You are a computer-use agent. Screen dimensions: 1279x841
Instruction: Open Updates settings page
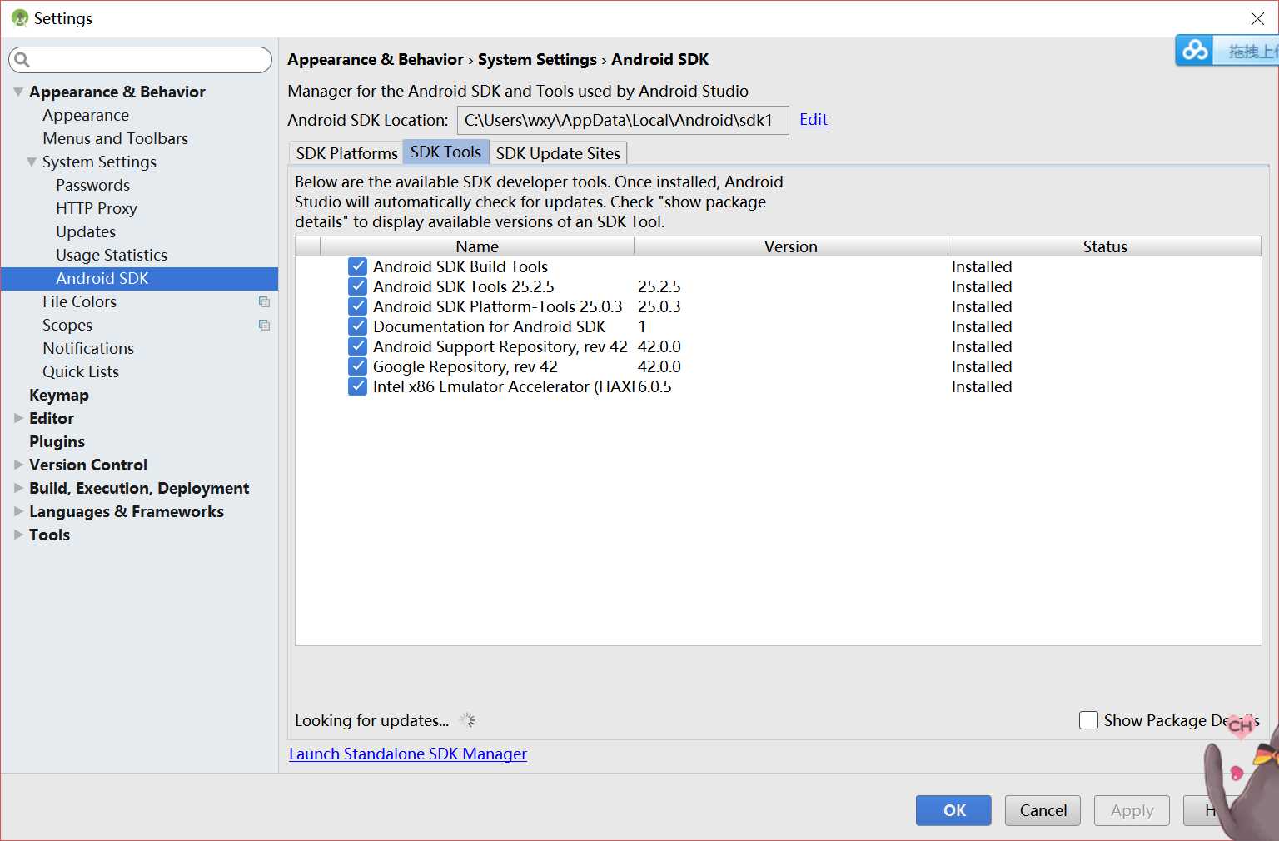tap(86, 231)
